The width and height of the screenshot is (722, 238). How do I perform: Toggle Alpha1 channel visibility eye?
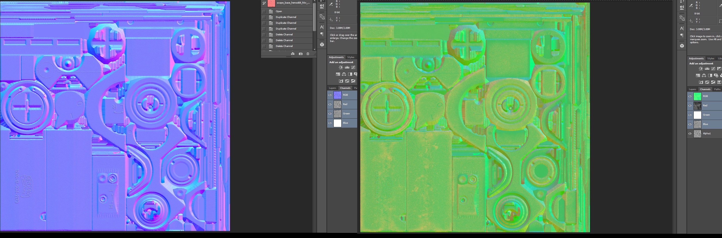coord(690,134)
